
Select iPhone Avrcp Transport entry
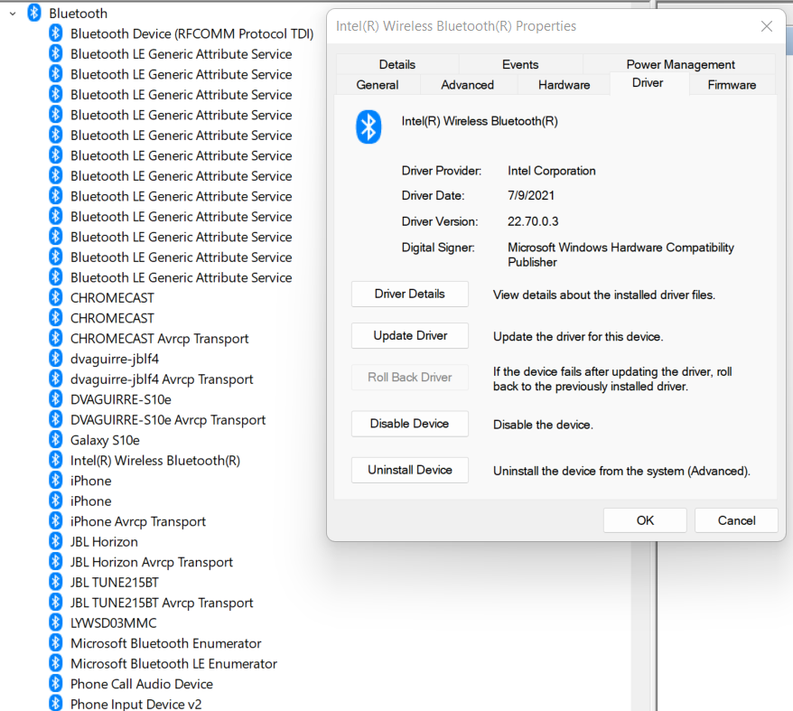137,522
